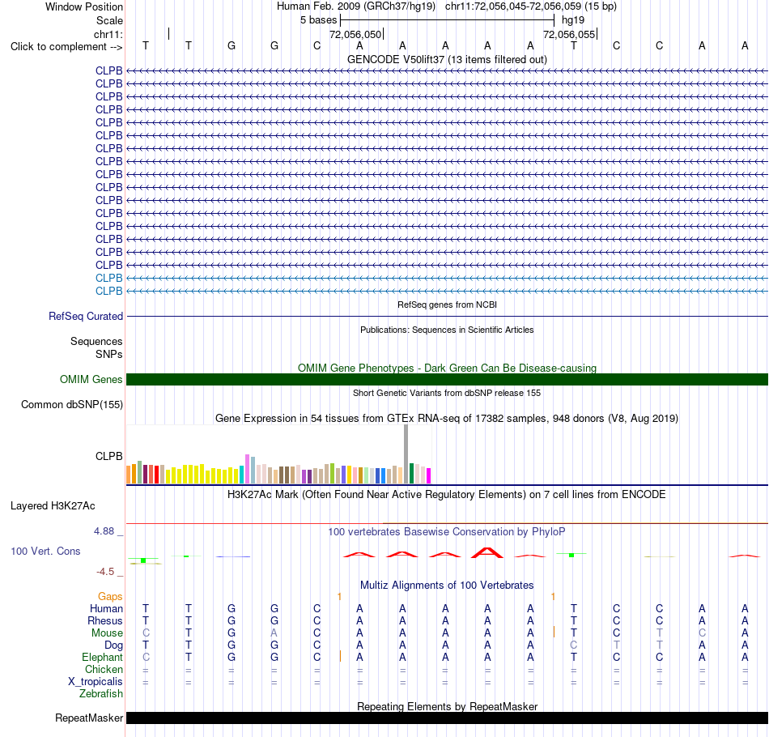Open the OMIM Gene Phenotypes track title
This screenshot has width=769, height=737.
click(447, 368)
